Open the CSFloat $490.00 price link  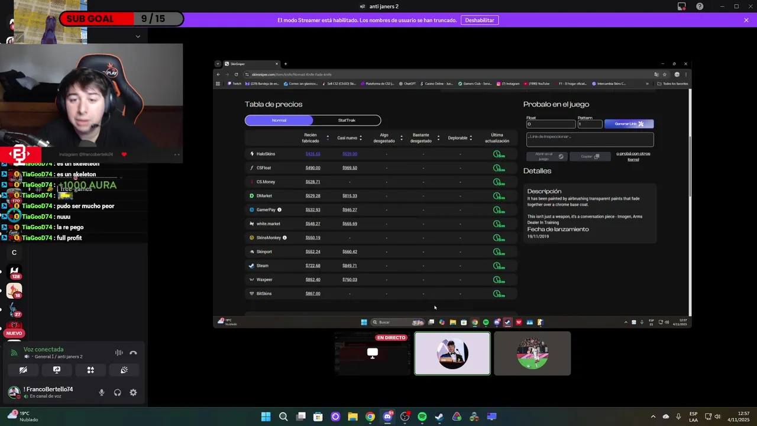tap(313, 168)
